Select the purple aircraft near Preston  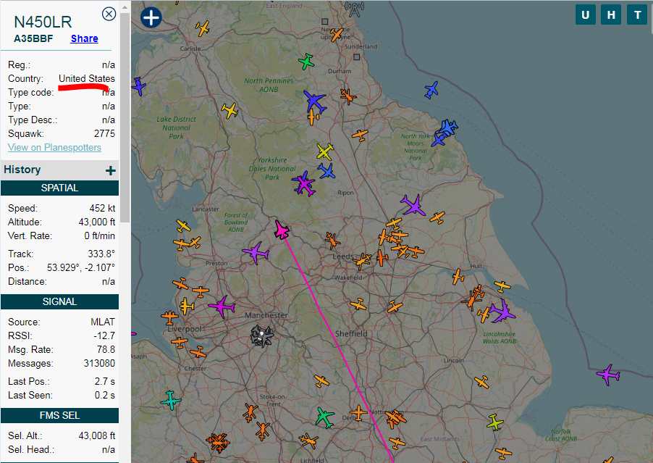click(256, 252)
